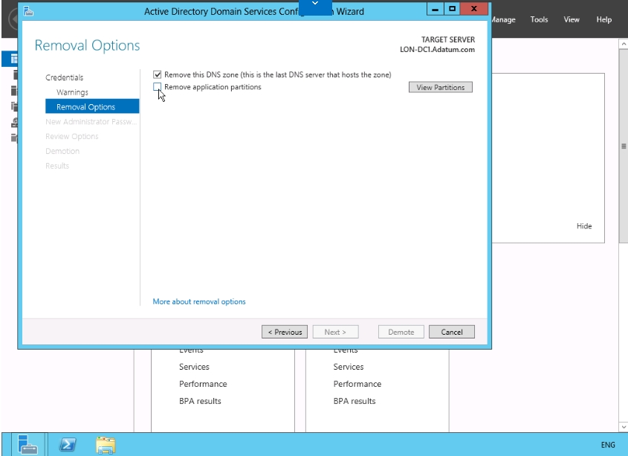Click the View Partitions button
Image resolution: width=628 pixels, height=456 pixels.
(x=440, y=87)
